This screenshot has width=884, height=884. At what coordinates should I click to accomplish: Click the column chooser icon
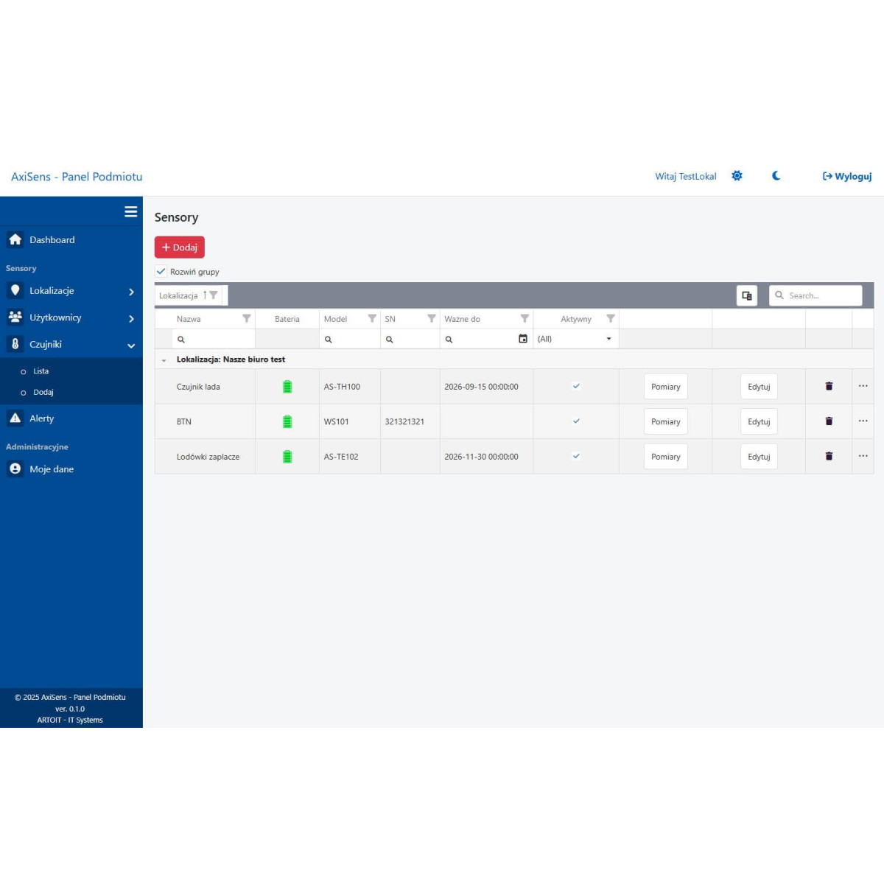(747, 295)
